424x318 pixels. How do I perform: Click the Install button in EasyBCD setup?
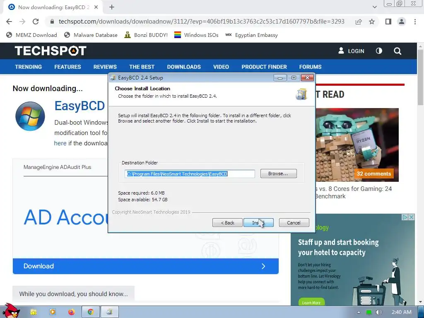(x=258, y=222)
